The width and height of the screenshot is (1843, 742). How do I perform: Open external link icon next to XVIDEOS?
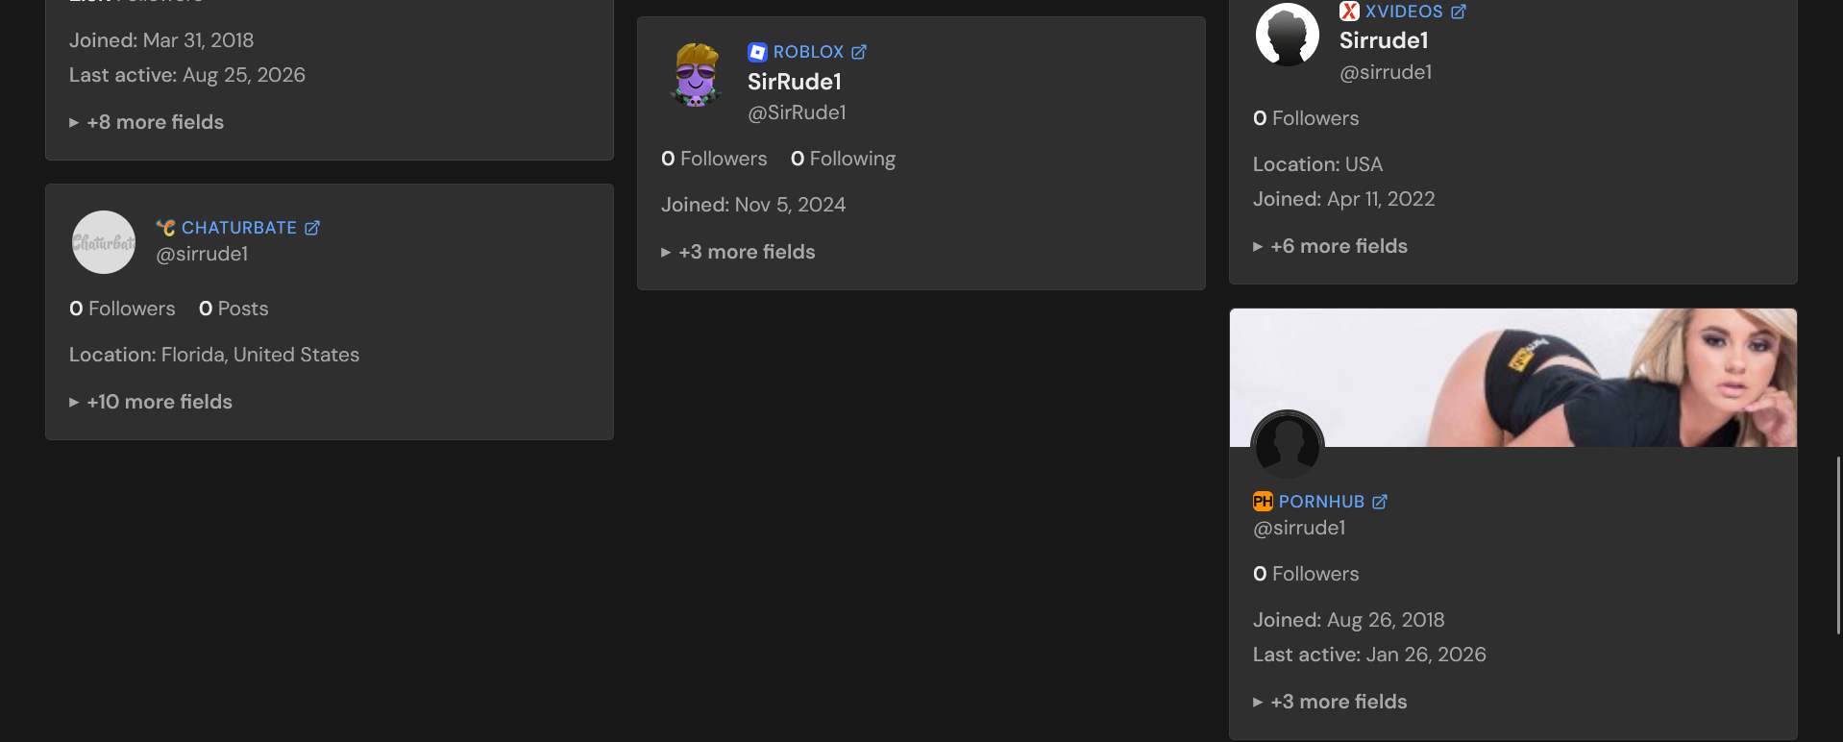[x=1459, y=12]
